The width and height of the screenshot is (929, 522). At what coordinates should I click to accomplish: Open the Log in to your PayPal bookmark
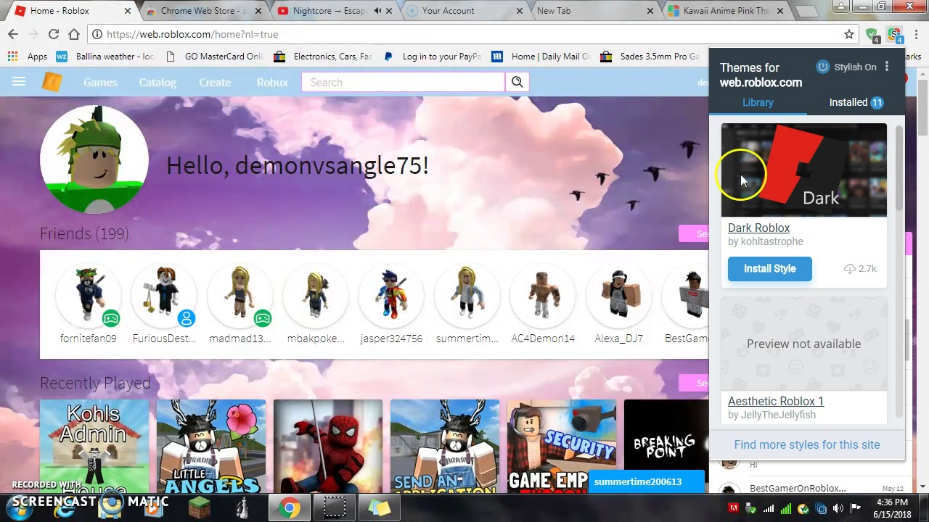point(433,56)
